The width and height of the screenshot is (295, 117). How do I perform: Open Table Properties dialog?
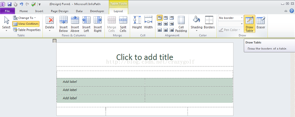(27, 30)
